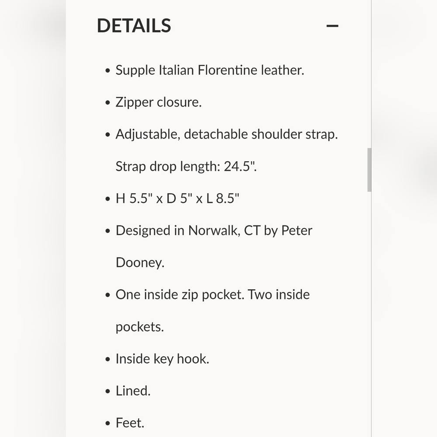This screenshot has width=437, height=437.
Task: Click the bullet dot before Lined
Action: click(x=108, y=391)
